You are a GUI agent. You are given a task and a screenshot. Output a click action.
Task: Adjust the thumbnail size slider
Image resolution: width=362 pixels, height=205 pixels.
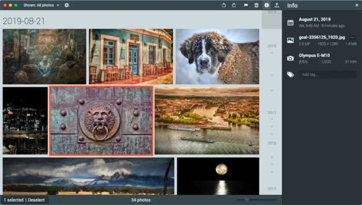[x=247, y=200]
